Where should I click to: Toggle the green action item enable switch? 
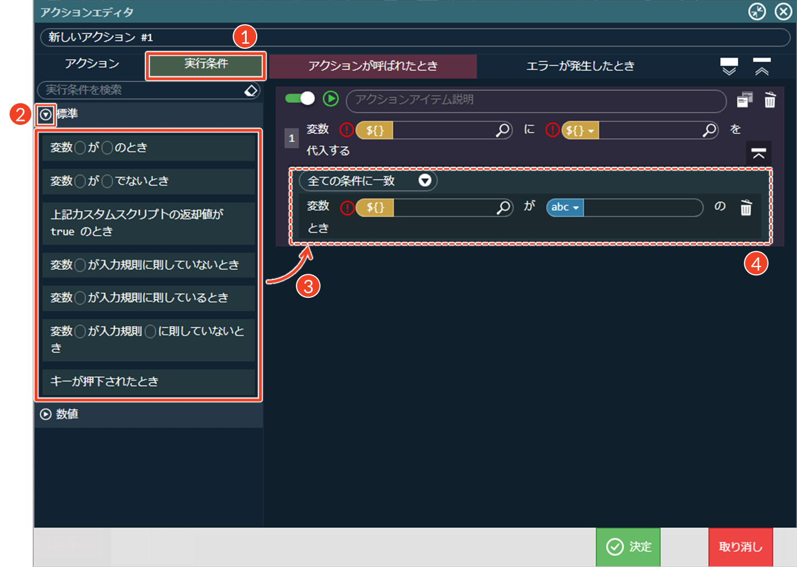click(x=300, y=99)
